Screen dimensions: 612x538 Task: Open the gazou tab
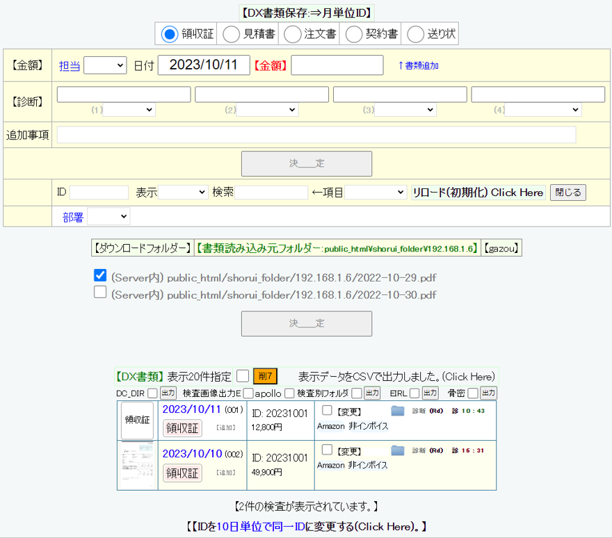(x=501, y=248)
